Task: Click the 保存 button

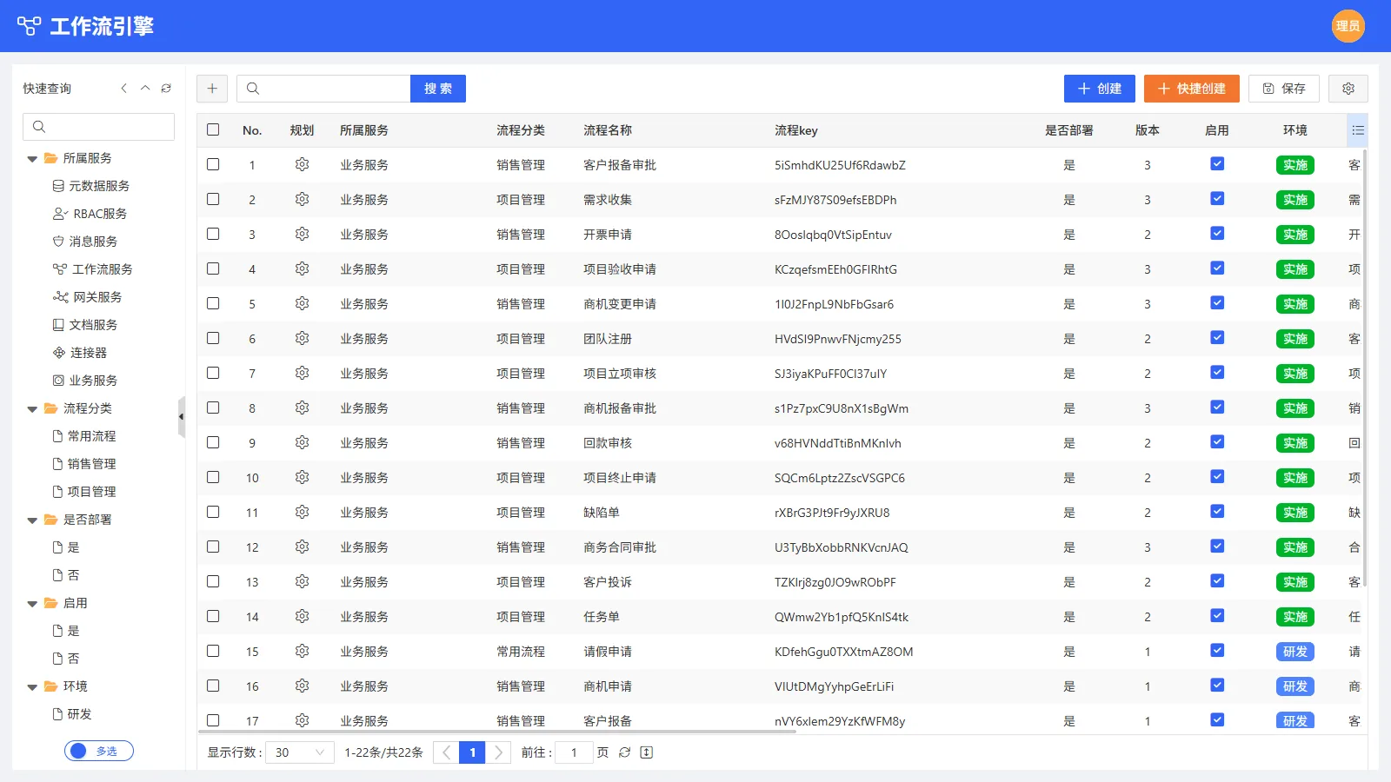Action: pyautogui.click(x=1284, y=89)
